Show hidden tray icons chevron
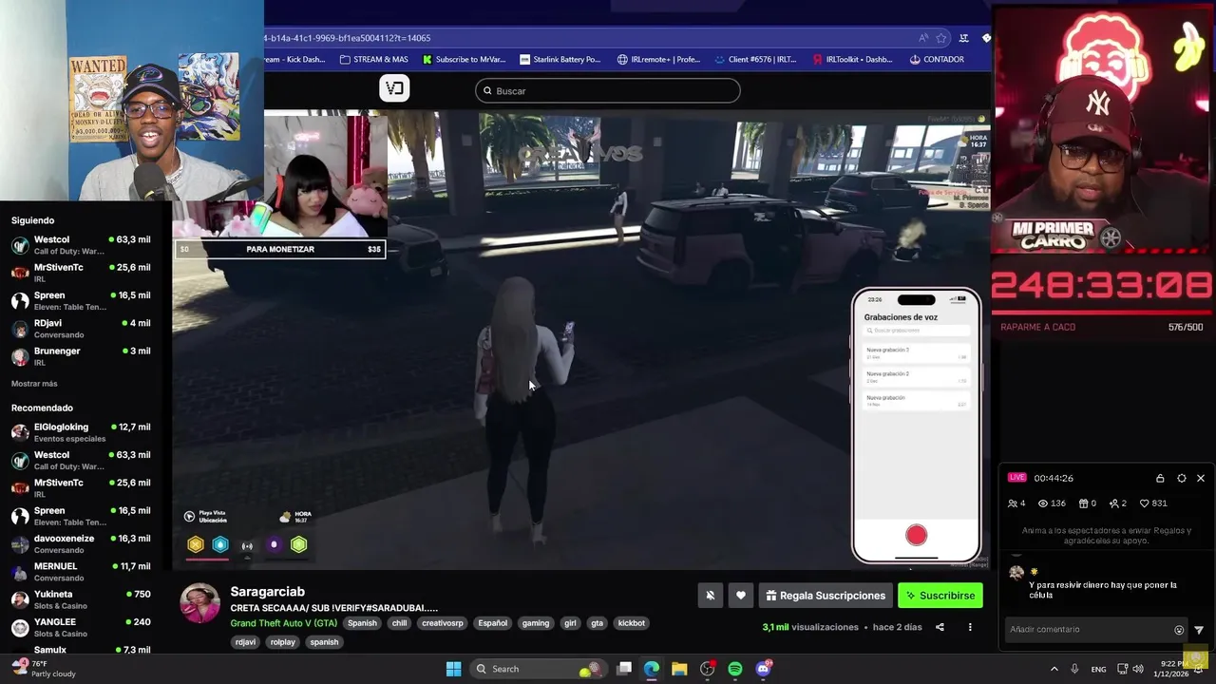This screenshot has height=684, width=1216. (x=1054, y=669)
